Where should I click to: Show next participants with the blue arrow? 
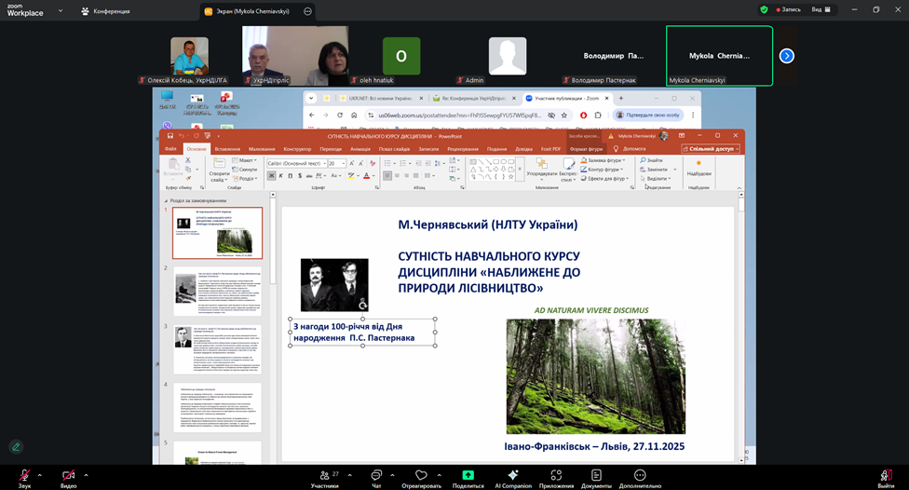(787, 56)
